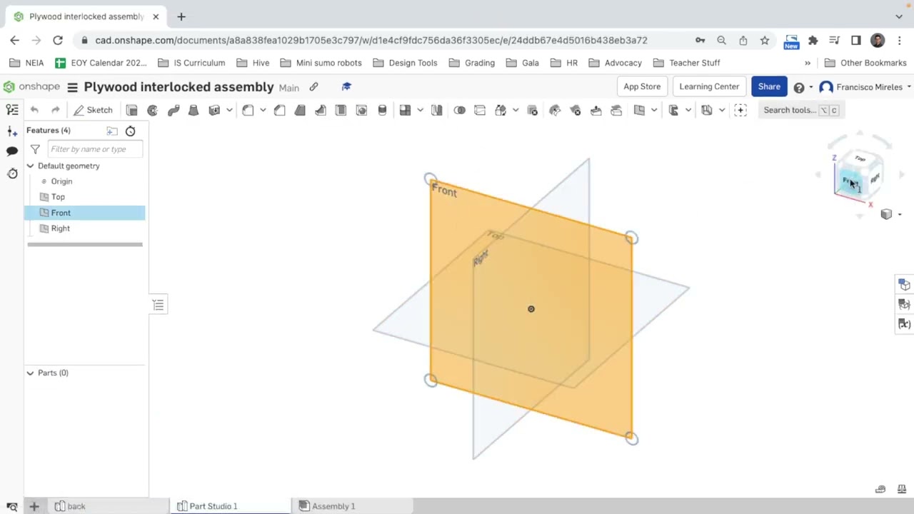The width and height of the screenshot is (914, 514).
Task: Open dropdown next to Plane tool
Action: click(654, 110)
